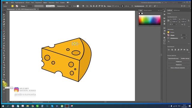
Task: Select the Selection (black arrow) tool
Action: 4,12
